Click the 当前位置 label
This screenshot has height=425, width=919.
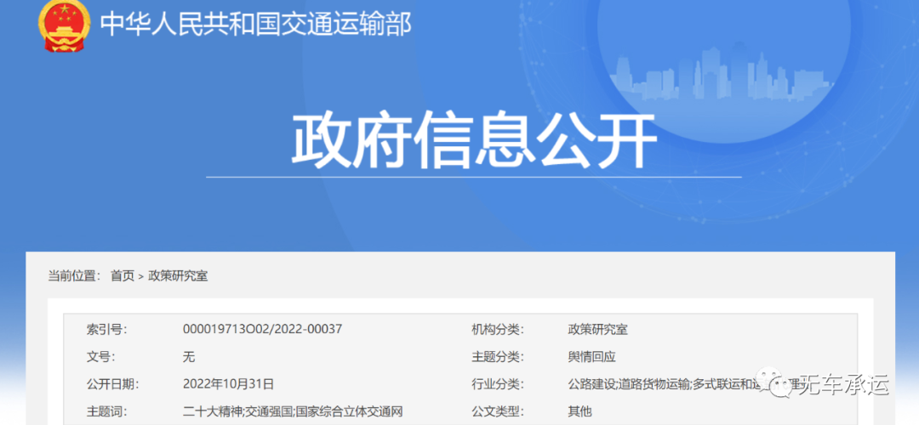pos(74,275)
